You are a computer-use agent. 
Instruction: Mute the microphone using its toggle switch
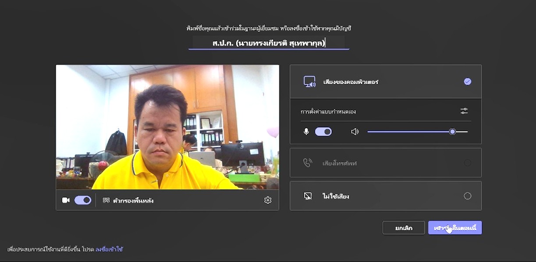pyautogui.click(x=323, y=132)
